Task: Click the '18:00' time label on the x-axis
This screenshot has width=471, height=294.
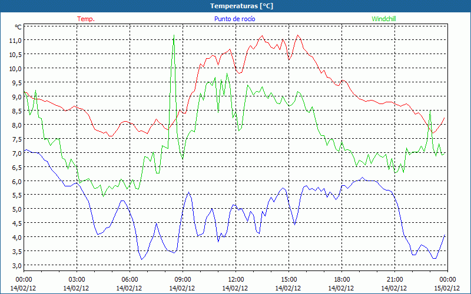Action: [x=341, y=280]
